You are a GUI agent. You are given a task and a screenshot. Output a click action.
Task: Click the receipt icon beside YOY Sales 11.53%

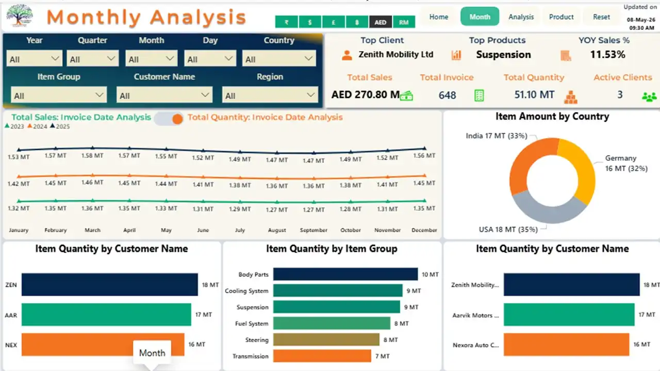566,55
